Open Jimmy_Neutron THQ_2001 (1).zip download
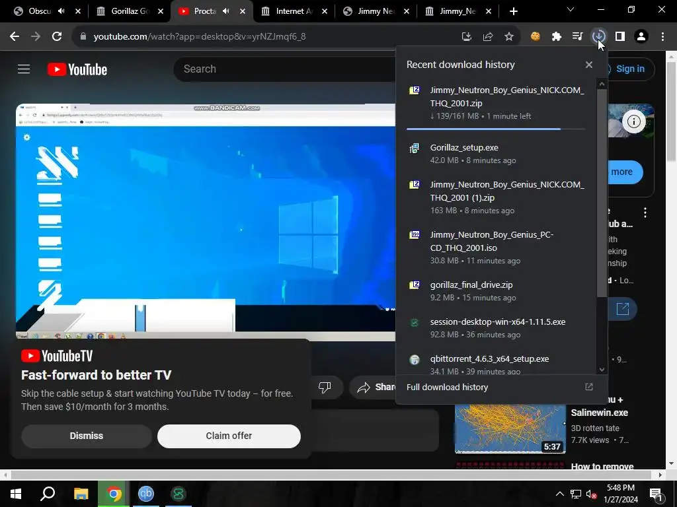Image resolution: width=677 pixels, height=507 pixels. tap(496, 197)
